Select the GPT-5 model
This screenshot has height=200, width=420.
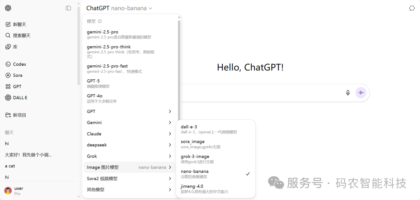(x=129, y=83)
